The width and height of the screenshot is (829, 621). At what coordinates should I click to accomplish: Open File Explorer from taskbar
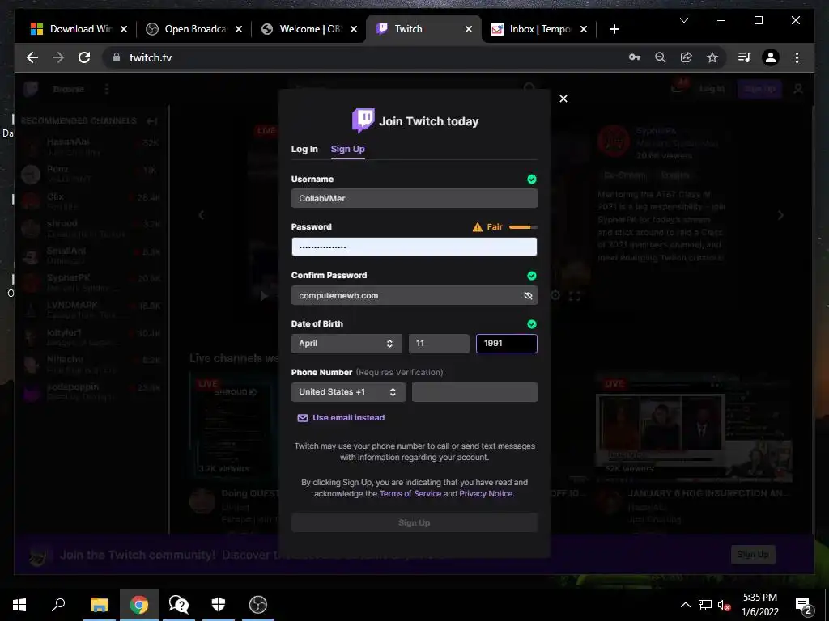(x=99, y=605)
